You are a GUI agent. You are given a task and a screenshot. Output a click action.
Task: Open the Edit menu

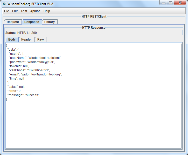coord(15,11)
